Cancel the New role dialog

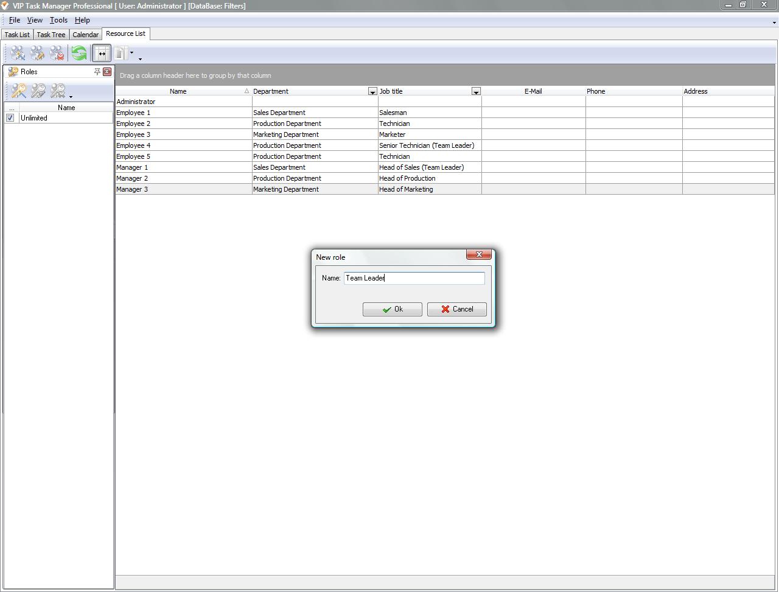point(456,309)
